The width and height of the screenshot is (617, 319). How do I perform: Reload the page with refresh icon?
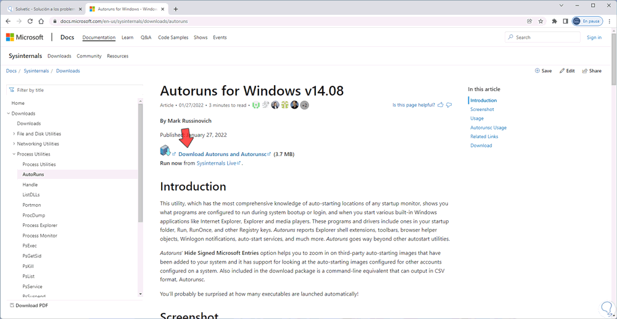[30, 21]
